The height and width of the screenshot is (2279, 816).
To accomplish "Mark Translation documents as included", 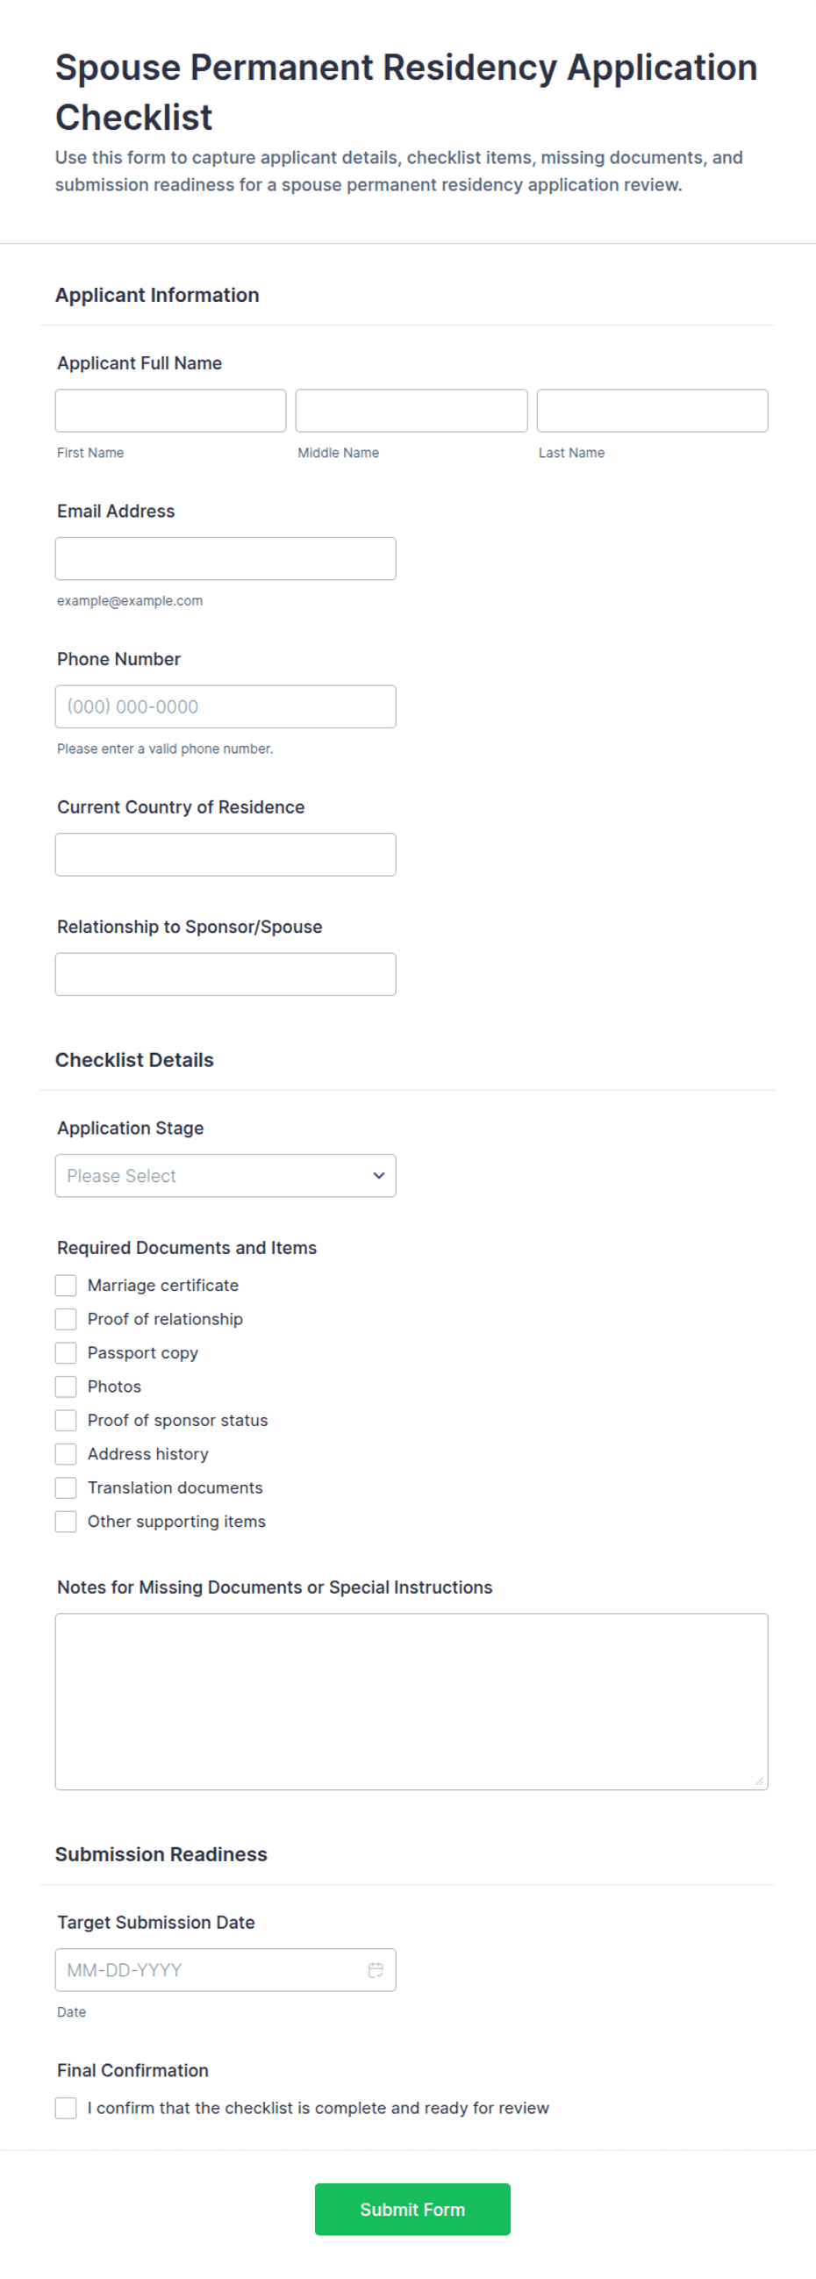I will tap(66, 1487).
